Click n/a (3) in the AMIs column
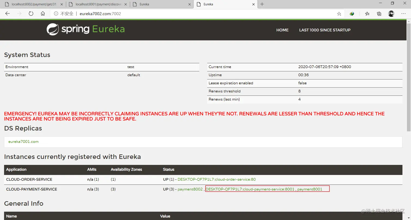This screenshot has height=220, width=411. [x=93, y=189]
